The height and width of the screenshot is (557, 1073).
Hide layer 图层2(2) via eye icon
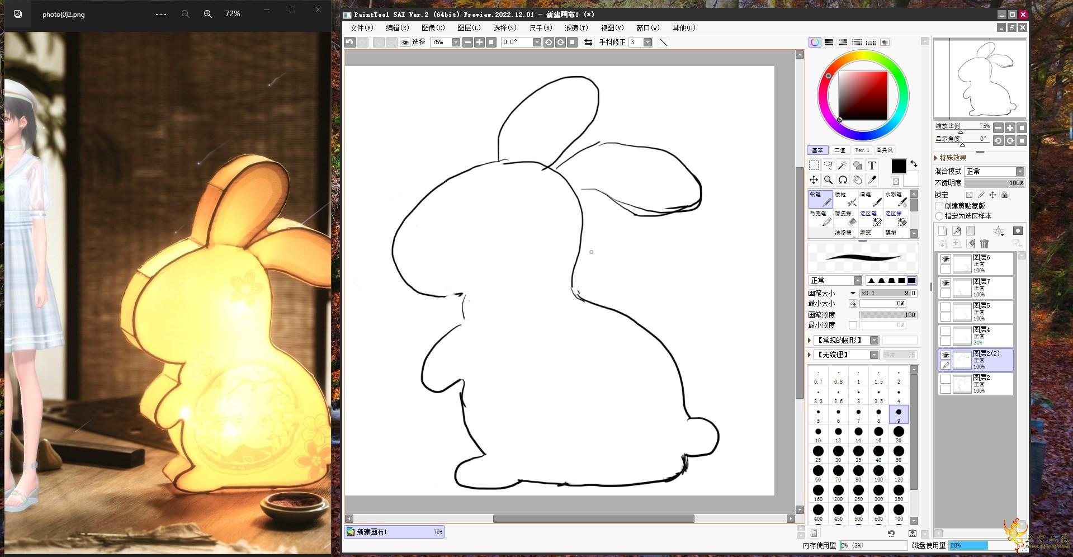[946, 355]
